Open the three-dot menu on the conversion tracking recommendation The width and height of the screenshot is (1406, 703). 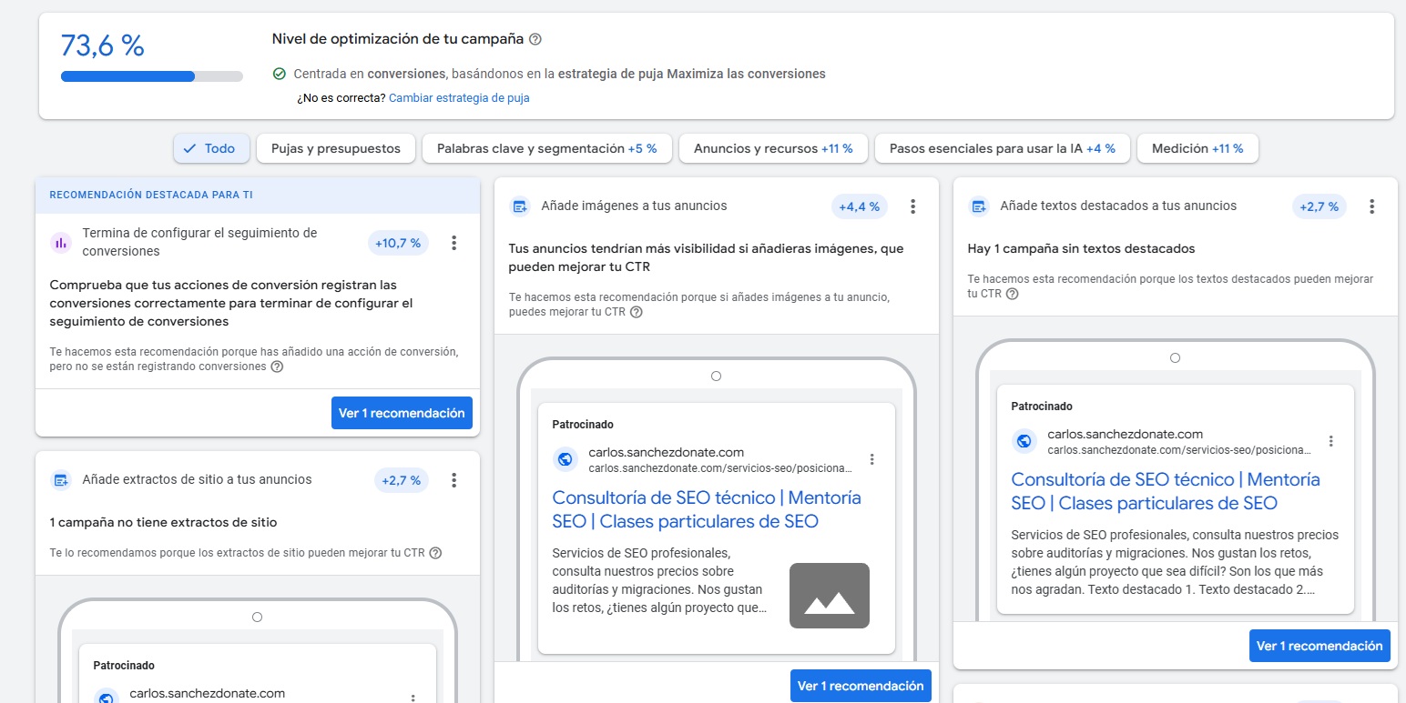(x=453, y=243)
